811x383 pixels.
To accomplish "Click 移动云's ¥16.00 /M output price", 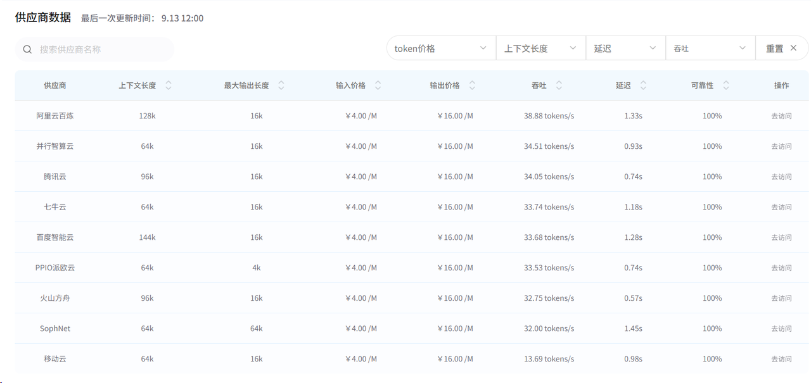I will [x=455, y=359].
